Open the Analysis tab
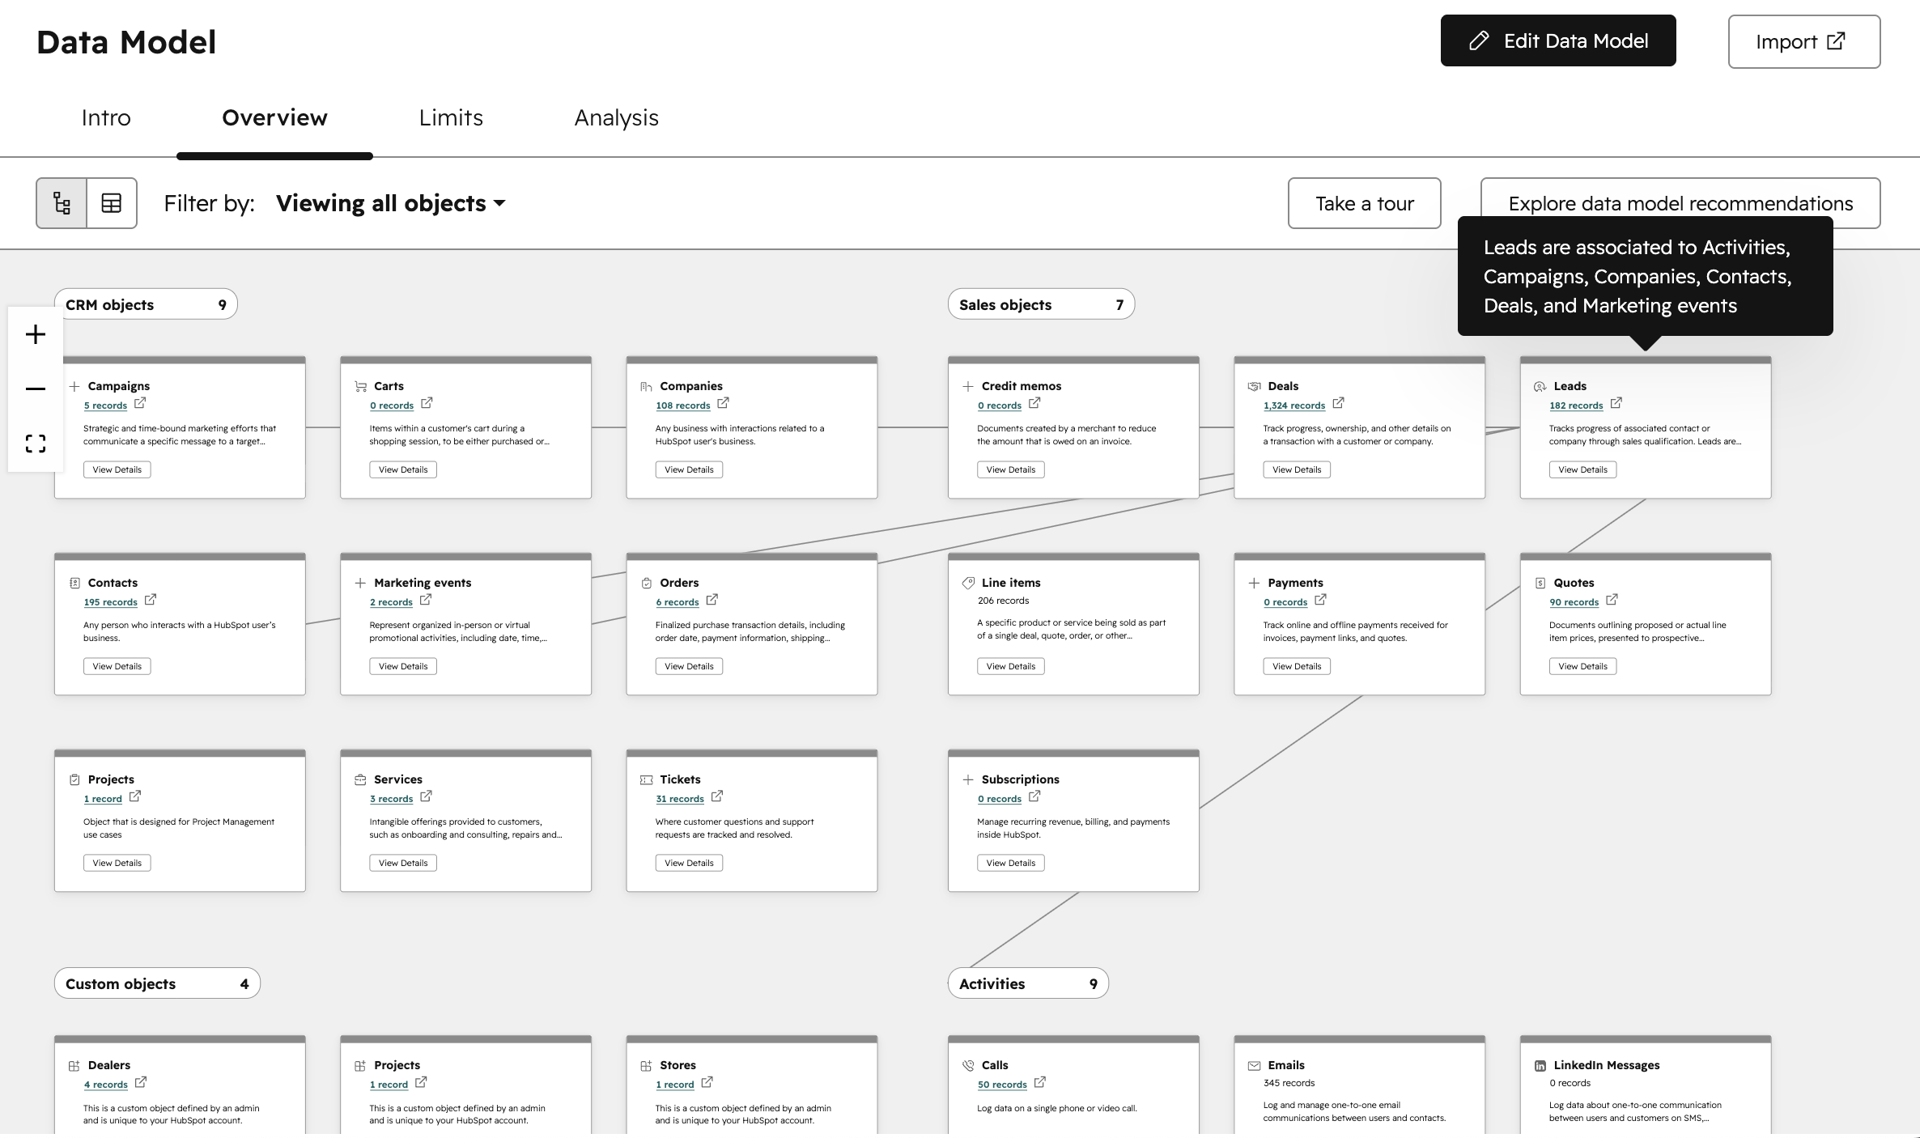 tap(616, 118)
